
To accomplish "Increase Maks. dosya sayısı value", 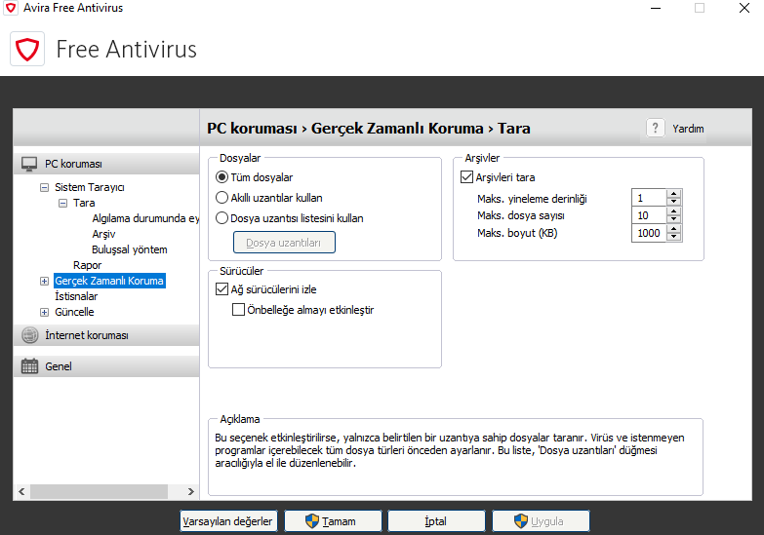I will click(x=674, y=211).
